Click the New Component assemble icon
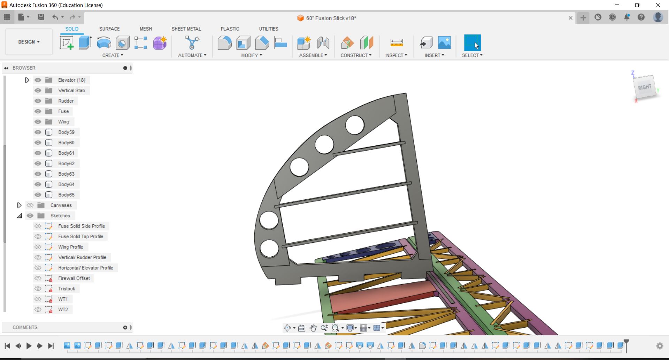 pyautogui.click(x=304, y=43)
